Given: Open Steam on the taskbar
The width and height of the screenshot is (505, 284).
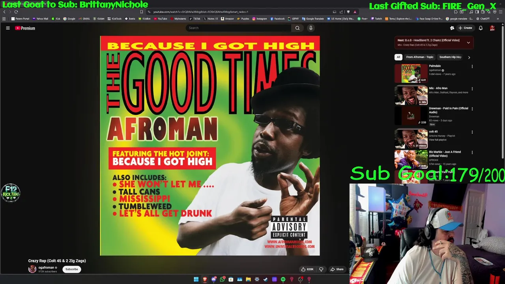Looking at the screenshot, I should click(x=266, y=279).
